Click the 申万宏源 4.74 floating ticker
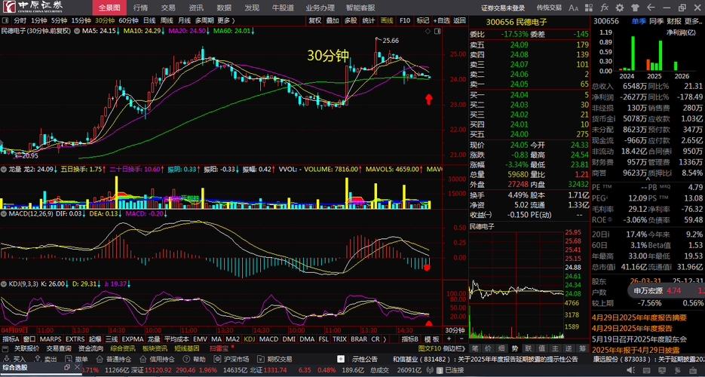This screenshot has height=377, width=705. [667, 290]
